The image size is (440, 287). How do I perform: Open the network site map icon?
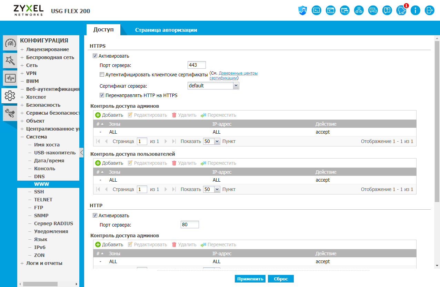click(x=359, y=10)
